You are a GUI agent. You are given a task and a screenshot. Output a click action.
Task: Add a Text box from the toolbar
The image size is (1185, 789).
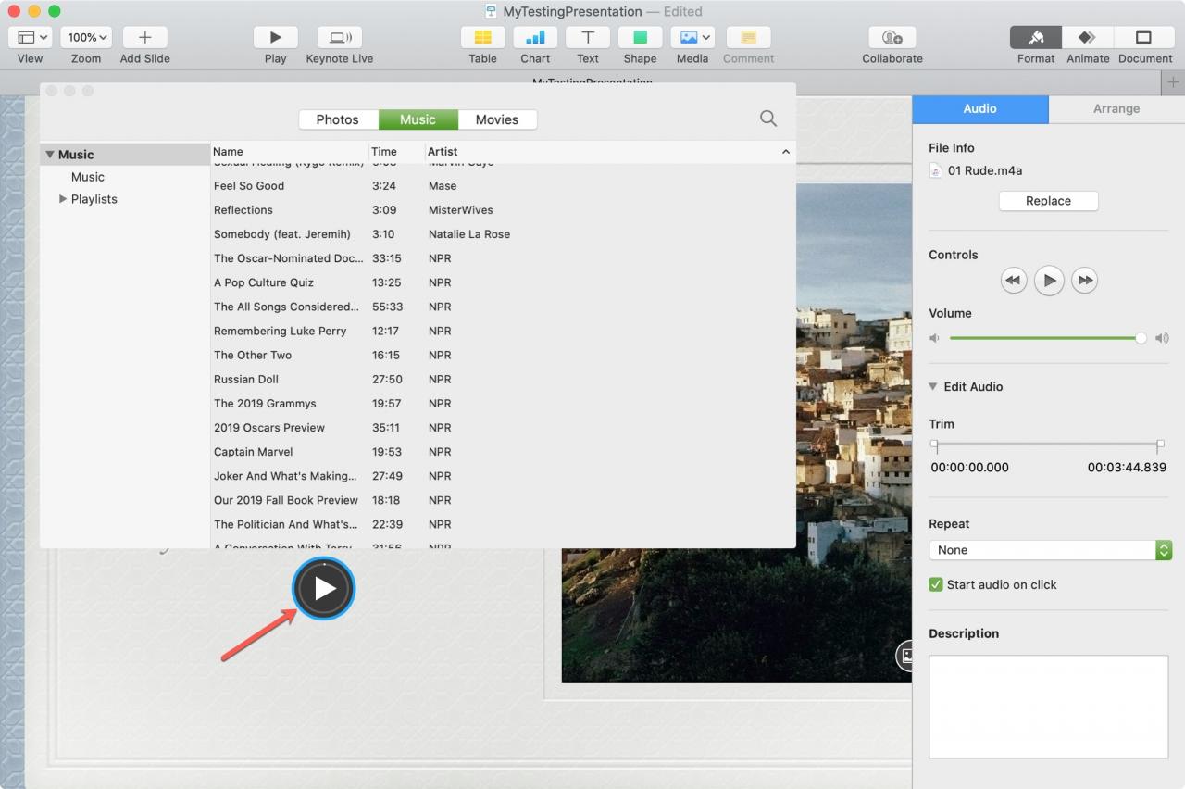coord(588,38)
